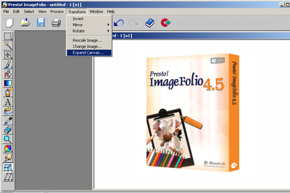Click the app icon in the title bar
Viewport: 290px width, 193px height.
click(x=5, y=5)
